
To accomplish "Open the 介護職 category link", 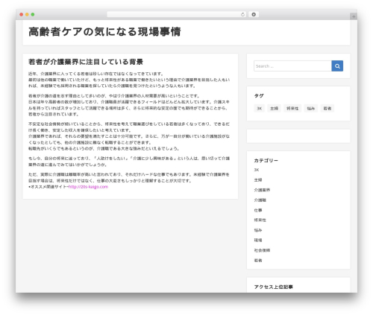I will 260,200.
